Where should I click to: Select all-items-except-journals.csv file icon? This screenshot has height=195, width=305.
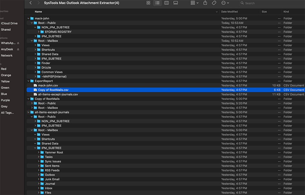point(35,94)
